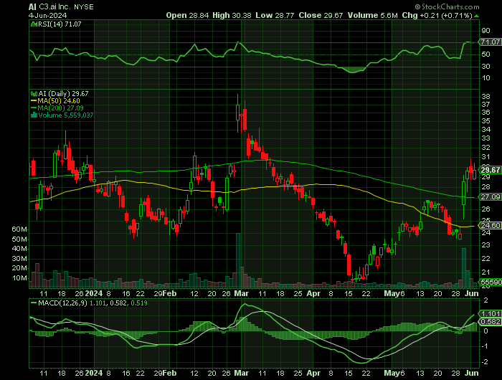Click the bold AI ticker symbol in the header
The height and width of the screenshot is (380, 502).
point(32,7)
